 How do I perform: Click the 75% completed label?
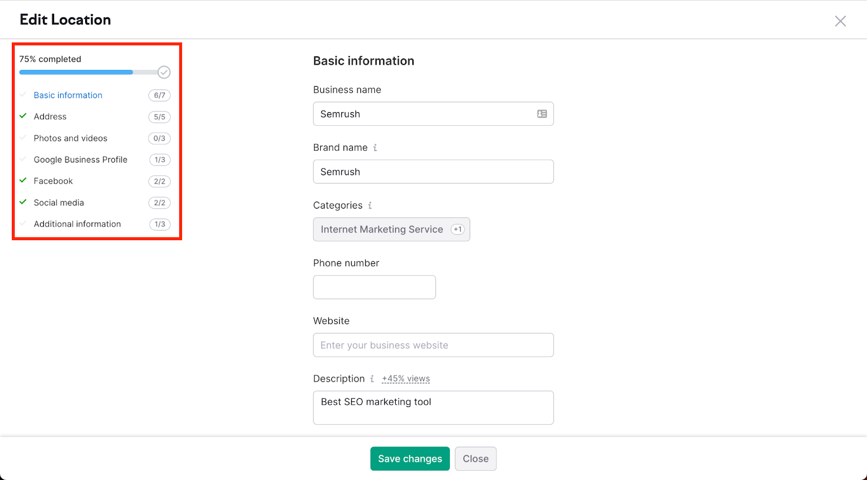click(x=50, y=59)
